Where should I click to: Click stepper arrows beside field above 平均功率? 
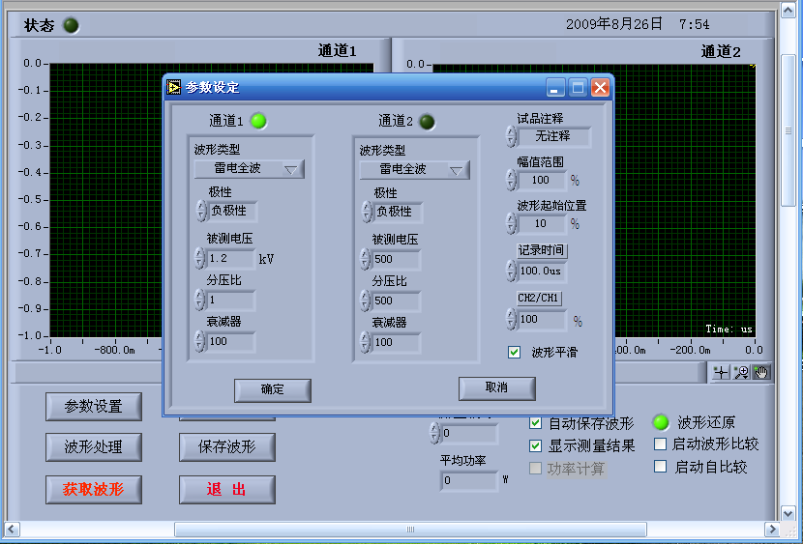434,433
